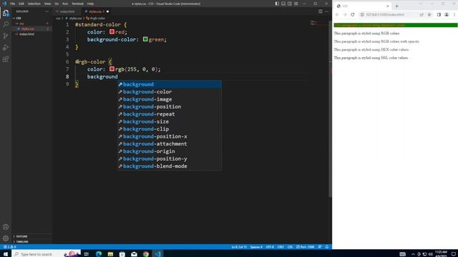Click the UTF-8 encoding status item
The width and height of the screenshot is (458, 257).
point(270,247)
